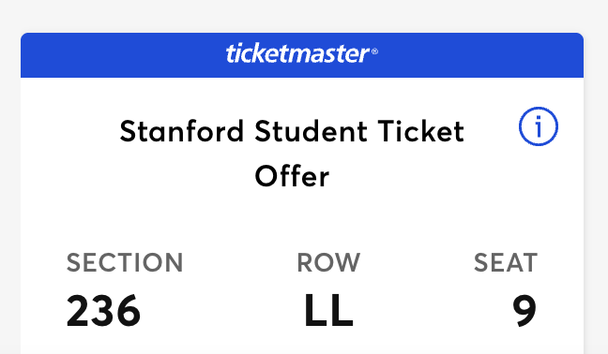The image size is (608, 354).
Task: Click gray background above the ticket card
Action: tap(304, 16)
